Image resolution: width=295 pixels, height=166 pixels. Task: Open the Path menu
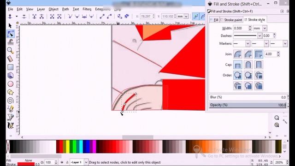click(x=65, y=9)
